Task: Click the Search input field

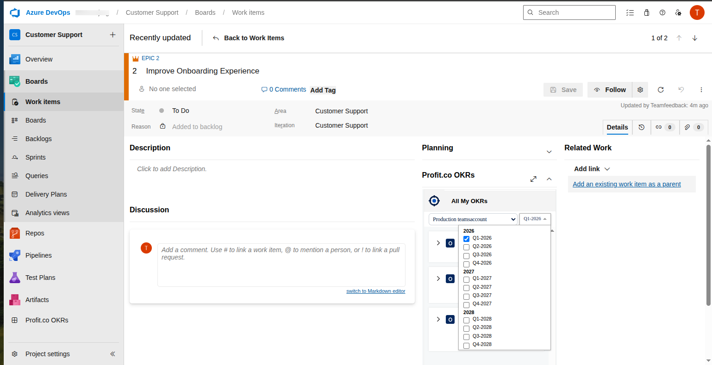Action: [569, 12]
